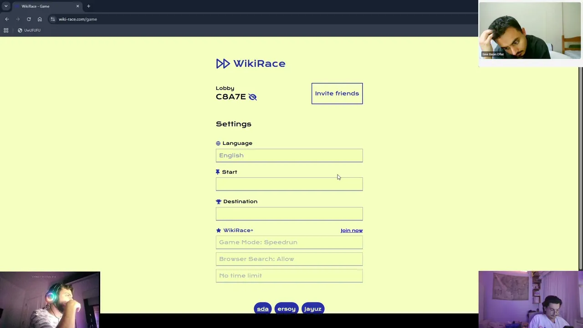Click the top-right webcam video thumbnail
Viewport: 583px width, 328px height.
(x=530, y=31)
